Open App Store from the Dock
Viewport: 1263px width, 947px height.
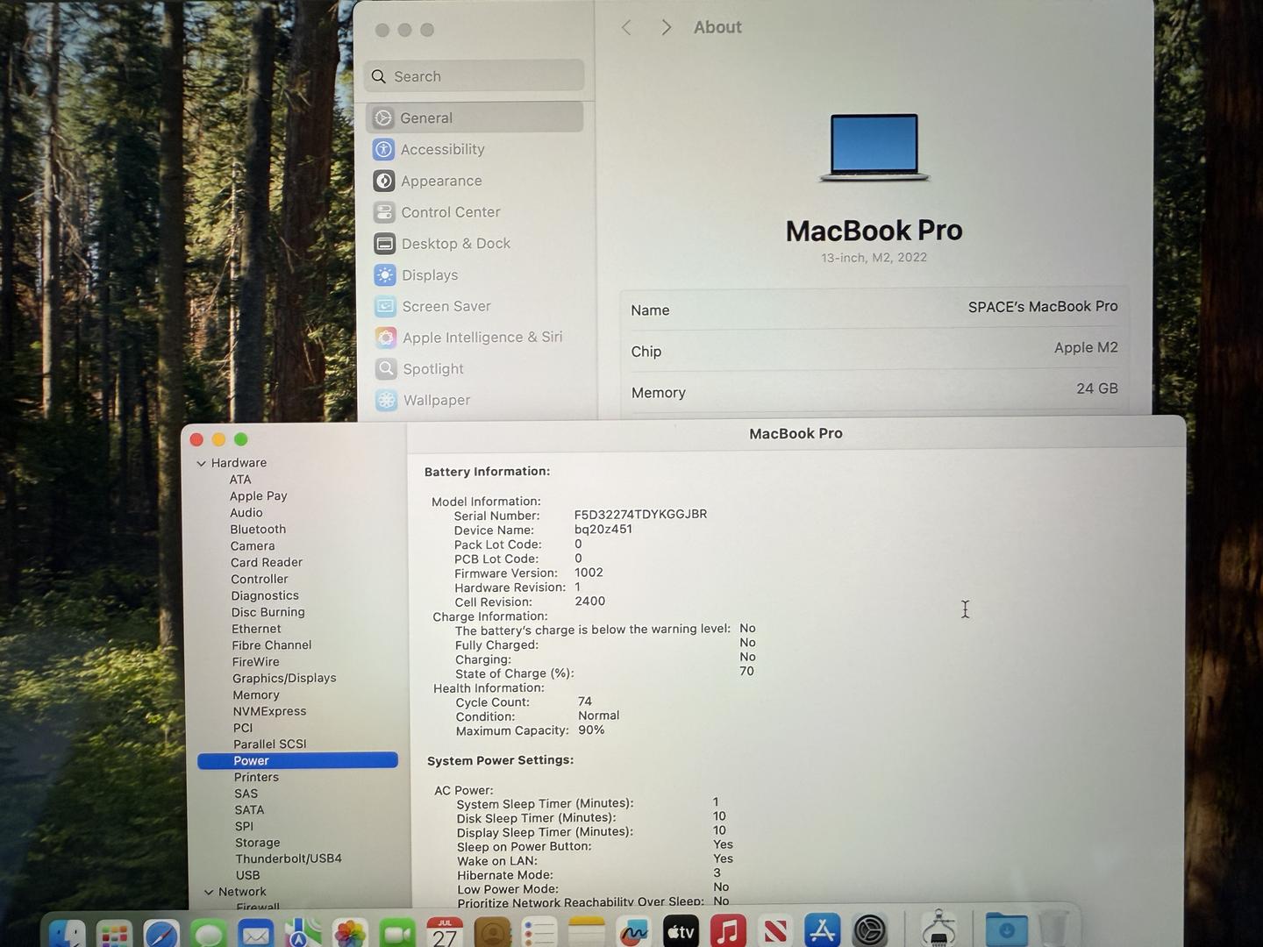[x=823, y=932]
